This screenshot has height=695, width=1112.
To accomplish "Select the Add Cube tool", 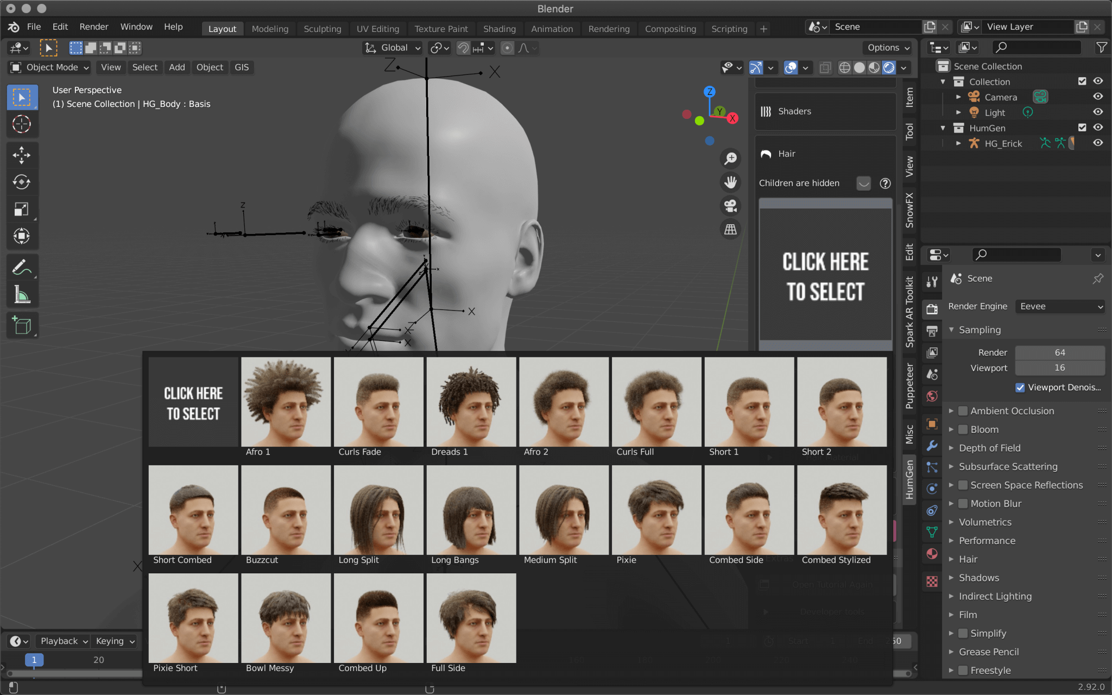I will pos(22,325).
